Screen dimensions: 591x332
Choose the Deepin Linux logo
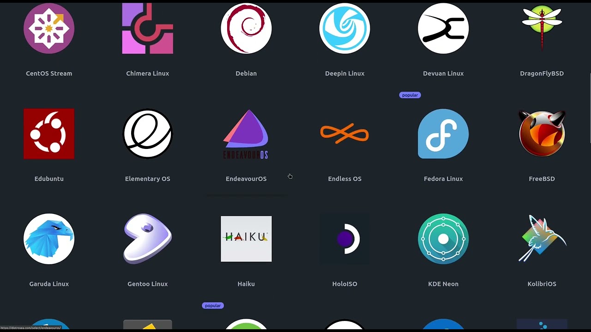[x=344, y=29]
